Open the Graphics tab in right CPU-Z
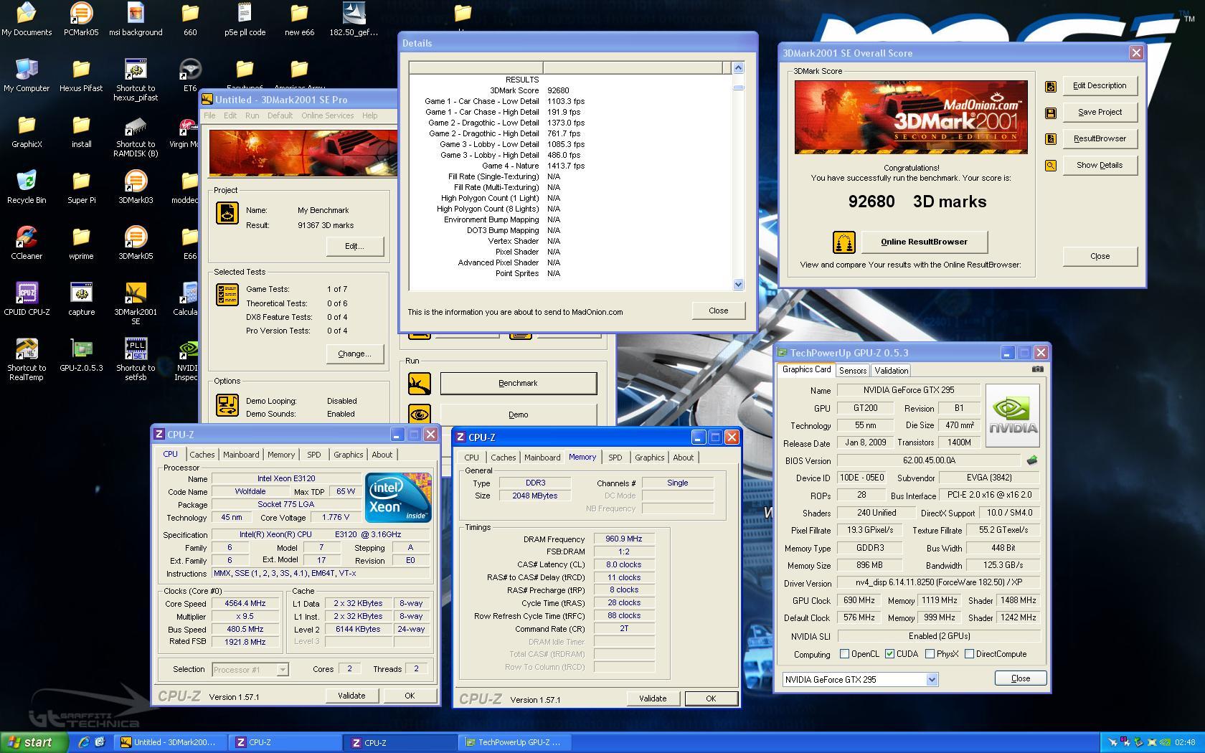This screenshot has width=1205, height=753. pos(650,458)
